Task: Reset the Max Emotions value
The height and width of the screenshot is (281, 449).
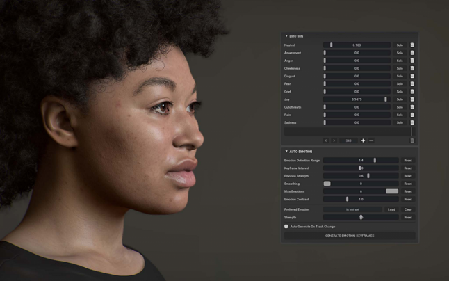Action: coord(408,191)
